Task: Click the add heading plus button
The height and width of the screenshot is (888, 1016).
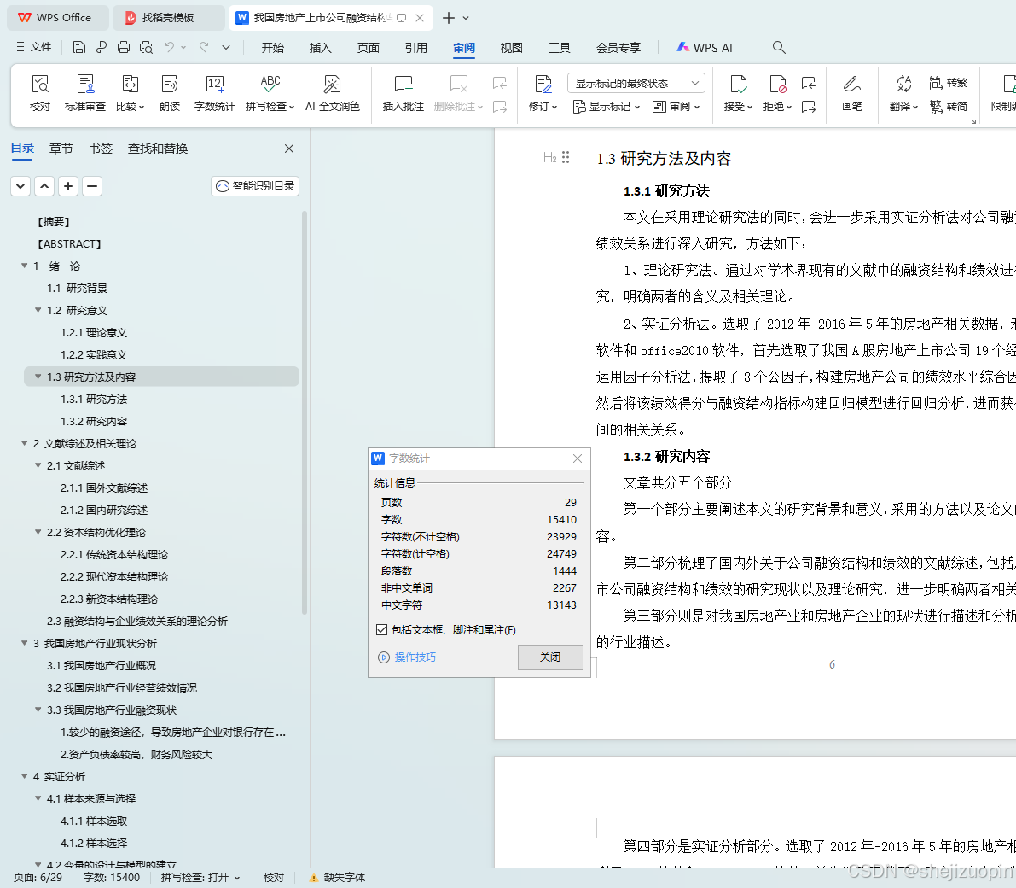Action: 68,186
